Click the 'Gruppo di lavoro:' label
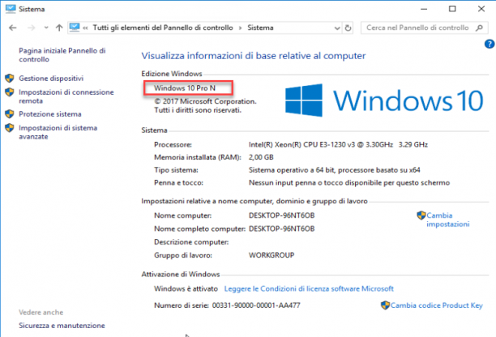The image size is (496, 337). tap(183, 255)
